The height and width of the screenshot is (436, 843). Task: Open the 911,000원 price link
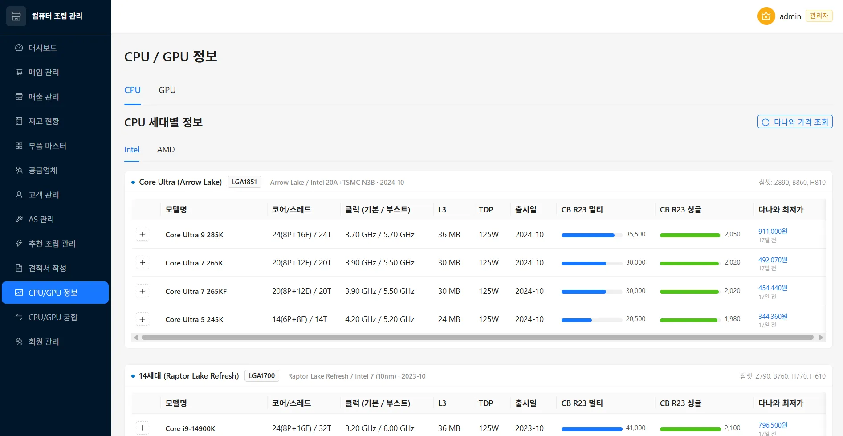tap(773, 232)
